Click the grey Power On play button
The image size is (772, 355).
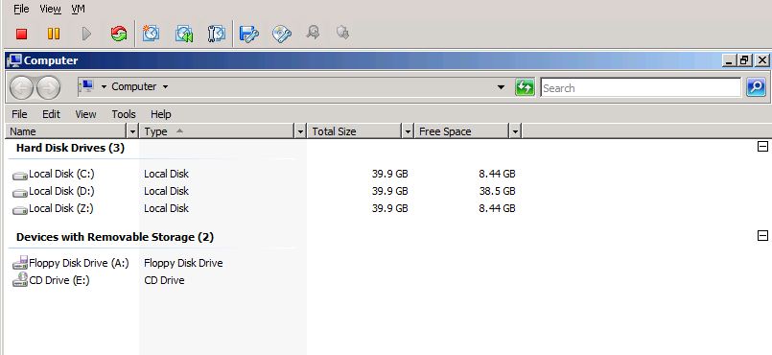[x=86, y=34]
